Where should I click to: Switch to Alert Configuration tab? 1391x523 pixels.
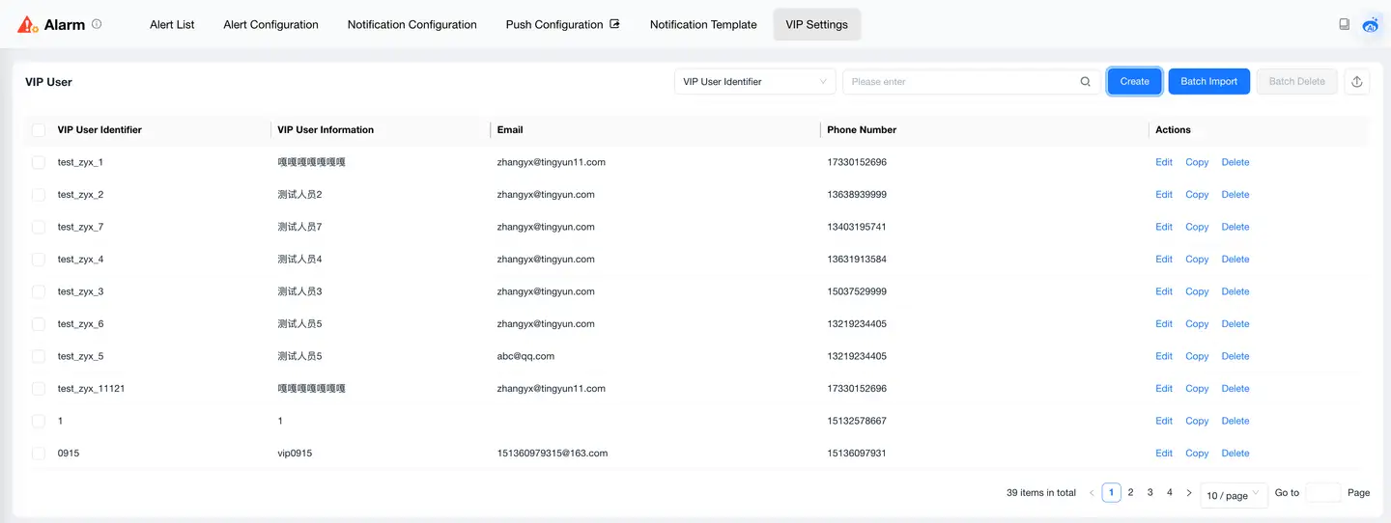pos(270,25)
